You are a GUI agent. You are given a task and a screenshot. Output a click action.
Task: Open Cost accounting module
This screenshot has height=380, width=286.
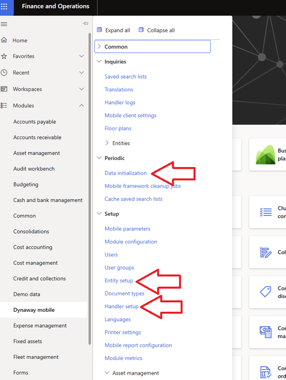click(33, 247)
